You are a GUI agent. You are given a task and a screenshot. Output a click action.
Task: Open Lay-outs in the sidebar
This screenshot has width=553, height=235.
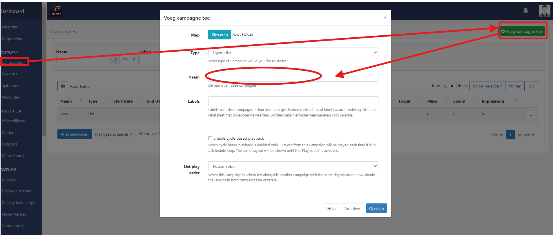click(x=10, y=74)
